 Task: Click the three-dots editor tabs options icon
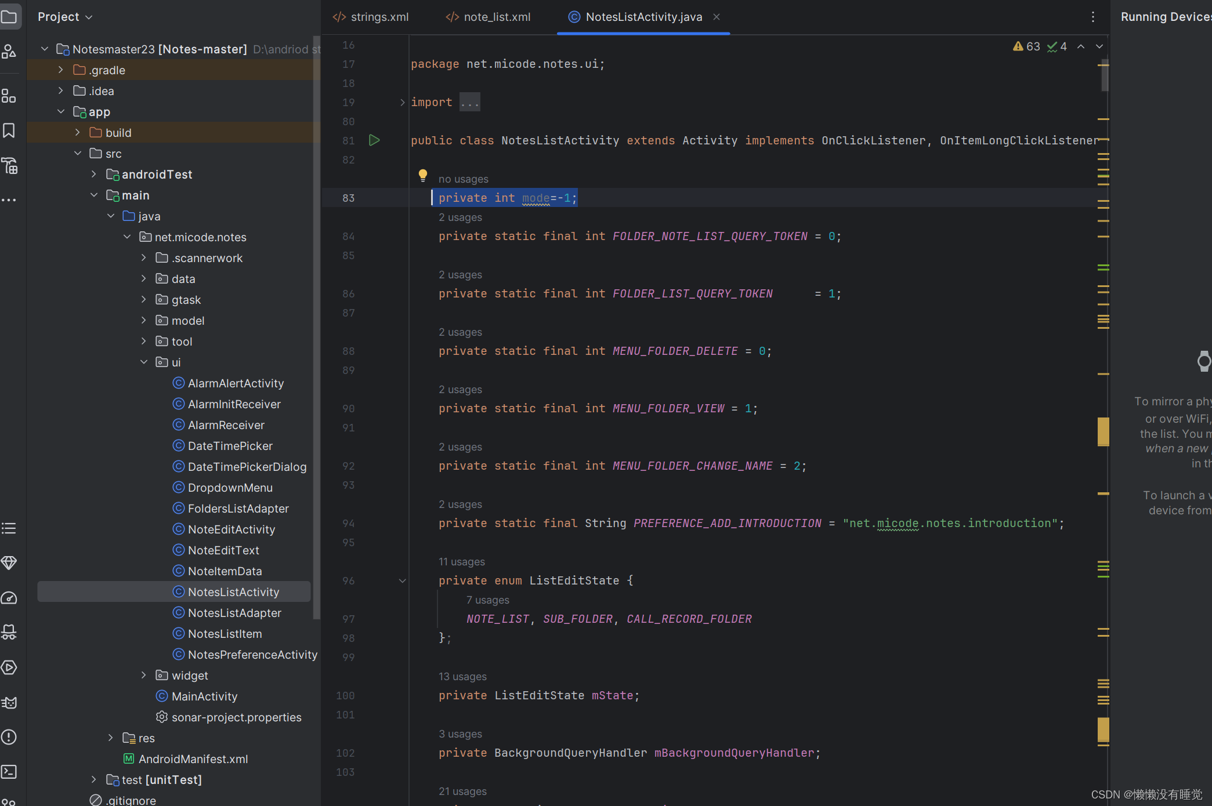(1093, 17)
